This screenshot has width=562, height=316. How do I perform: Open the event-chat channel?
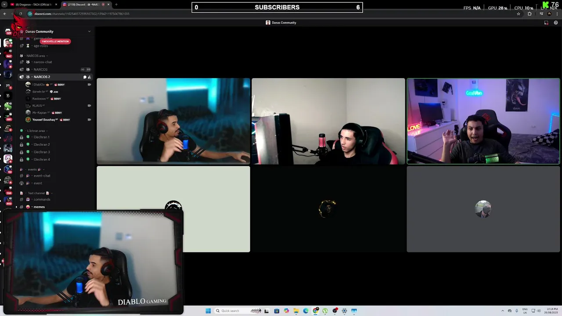coord(42,176)
